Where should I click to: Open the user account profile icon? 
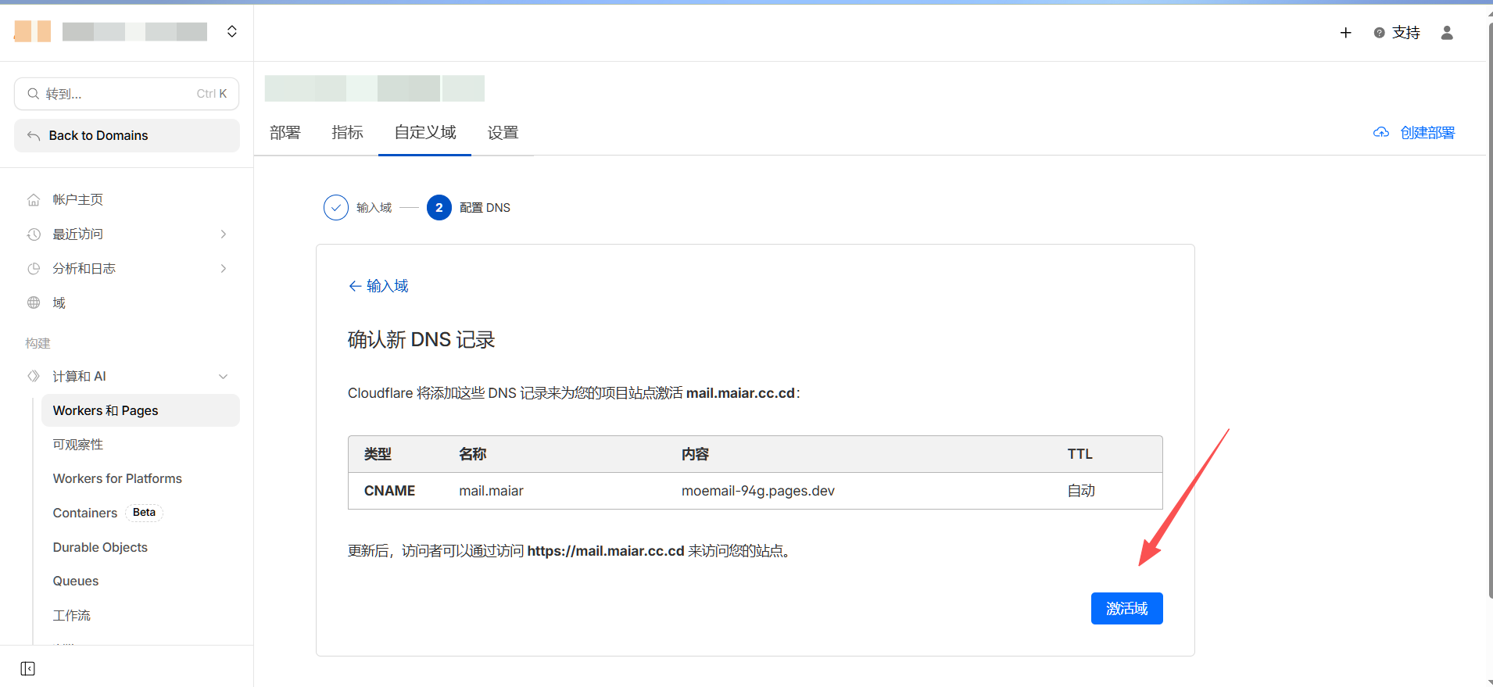[1447, 33]
